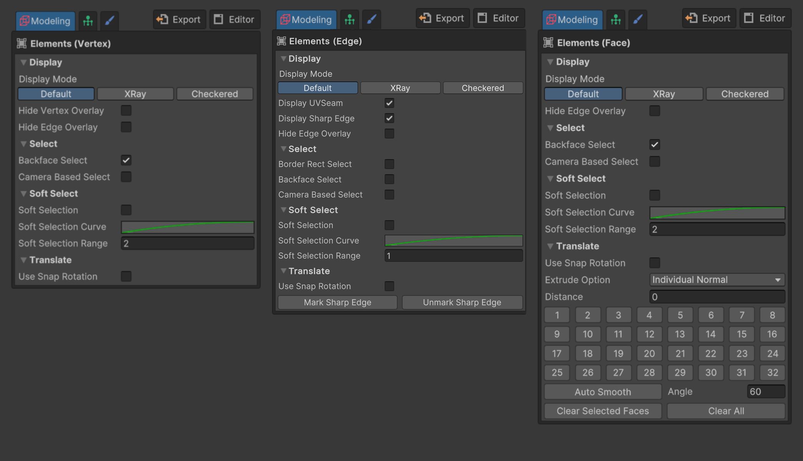Screen dimensions: 803x461
Task: Select the brush icon in Face panel toolbar
Action: tap(637, 19)
